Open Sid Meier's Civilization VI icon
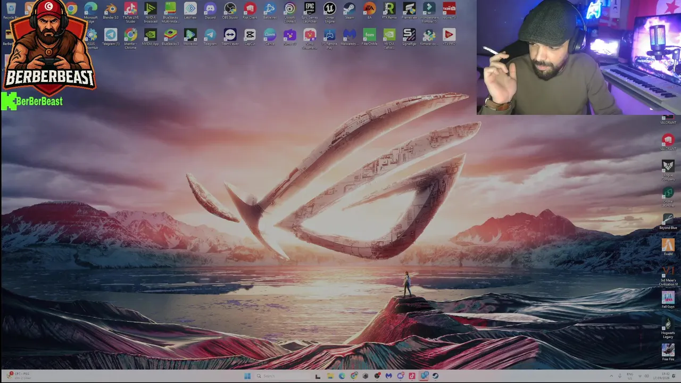681x383 pixels. [668, 276]
